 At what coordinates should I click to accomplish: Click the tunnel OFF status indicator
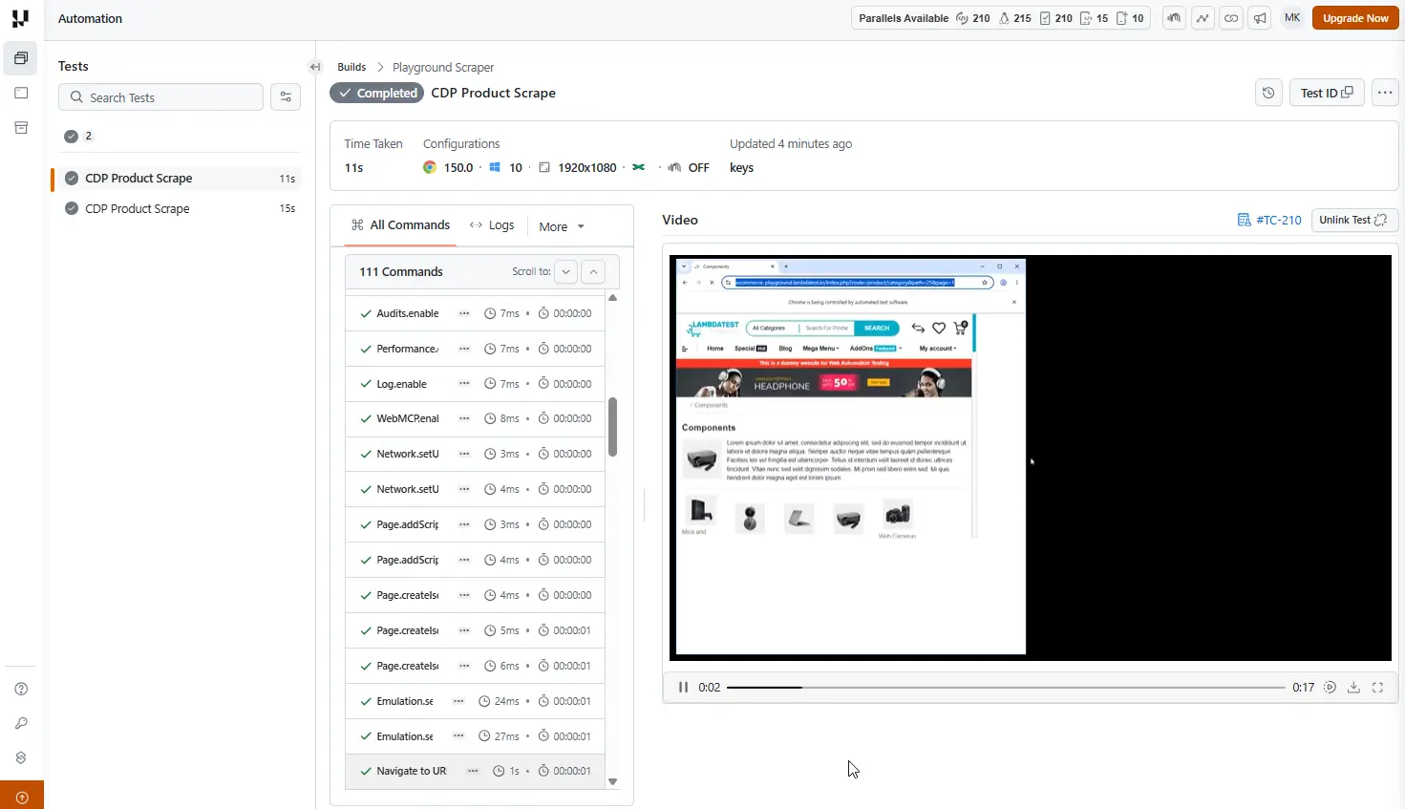(x=688, y=168)
